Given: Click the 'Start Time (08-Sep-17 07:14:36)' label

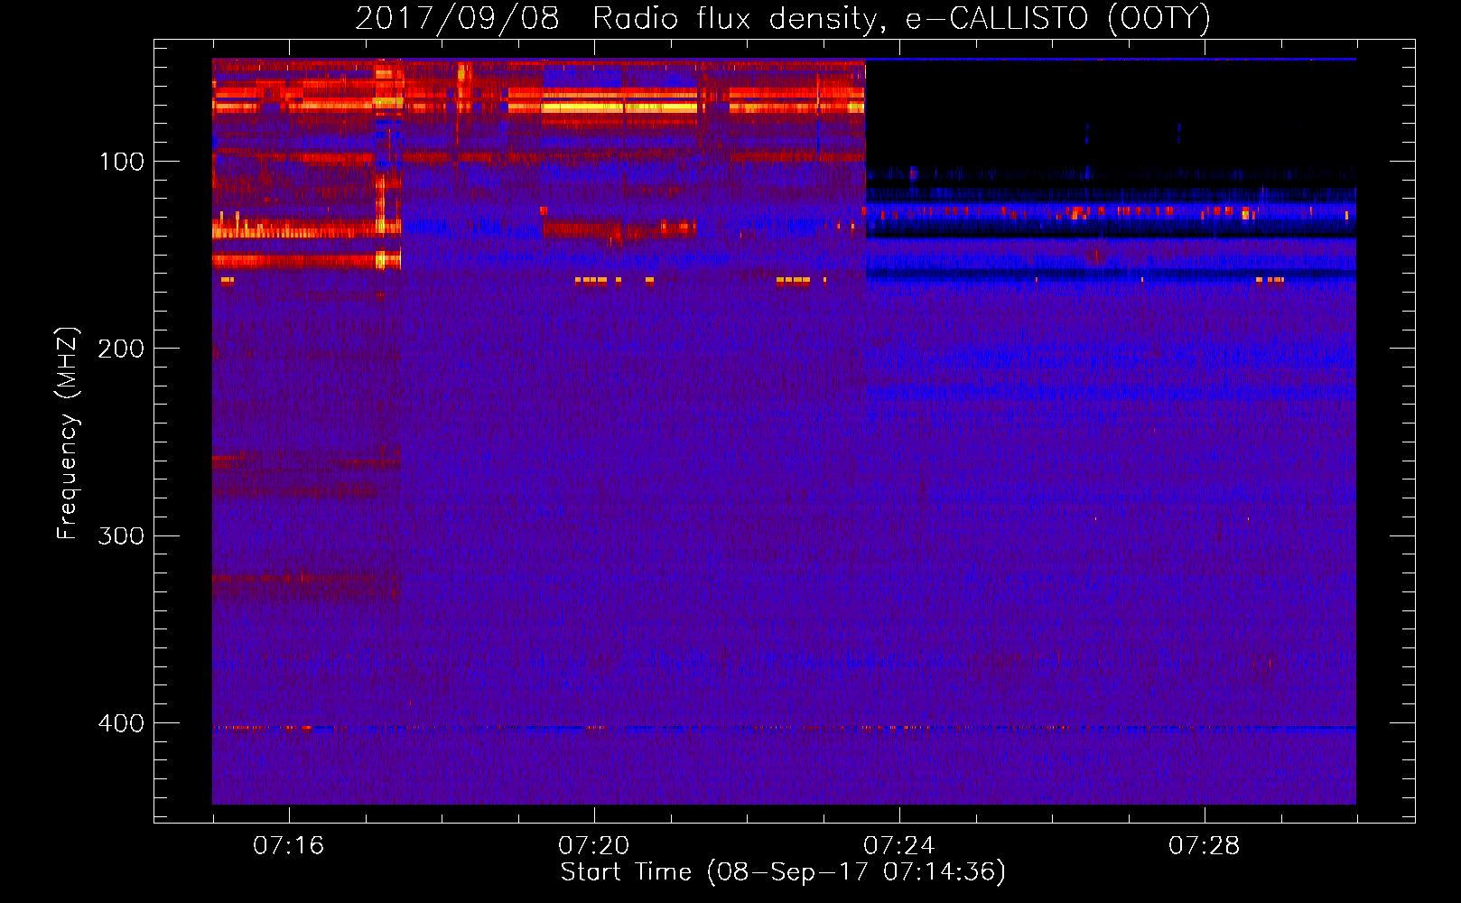Looking at the screenshot, I should pyautogui.click(x=783, y=872).
